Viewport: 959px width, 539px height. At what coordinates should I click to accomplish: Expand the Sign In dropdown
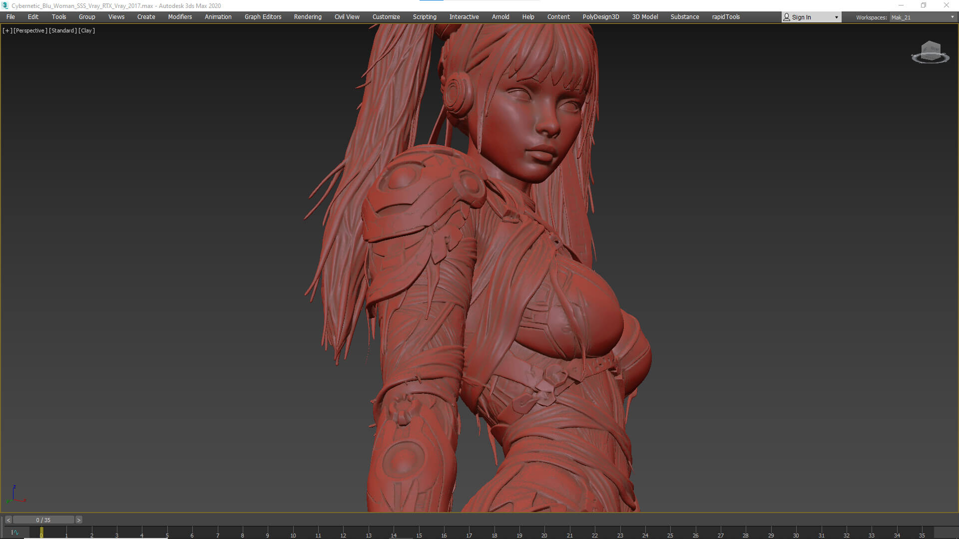click(x=836, y=17)
